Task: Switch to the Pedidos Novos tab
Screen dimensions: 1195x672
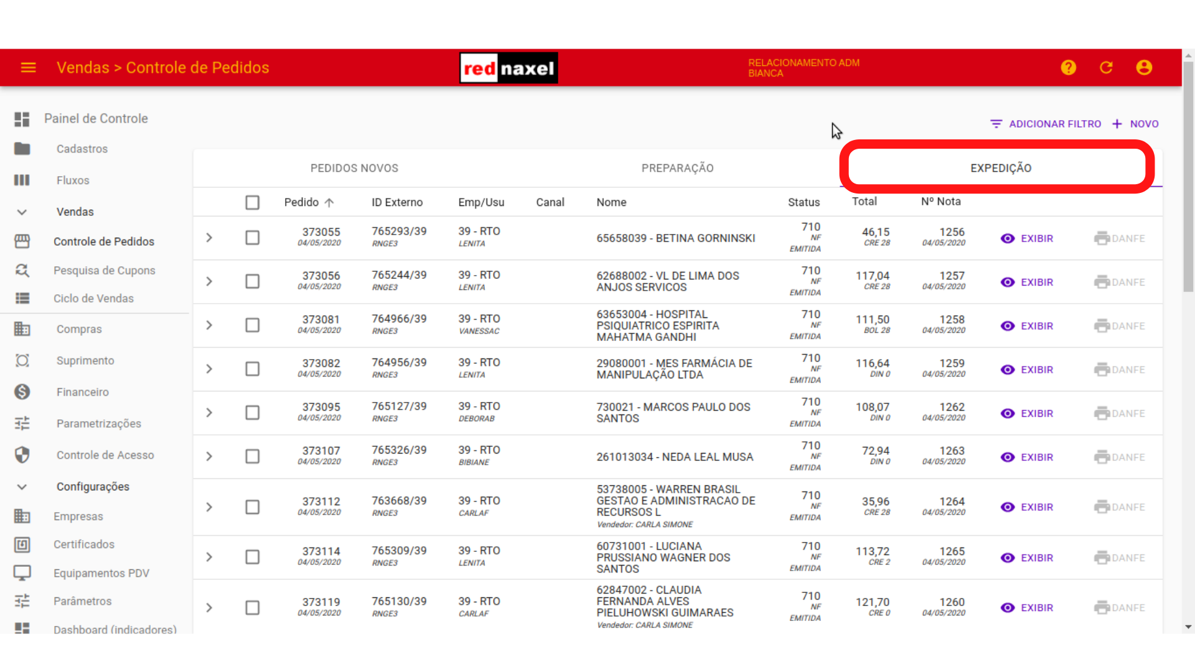Action: [354, 169]
